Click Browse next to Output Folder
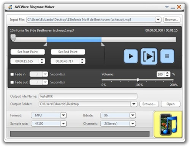The width and height of the screenshot is (190, 147). [x=149, y=104]
